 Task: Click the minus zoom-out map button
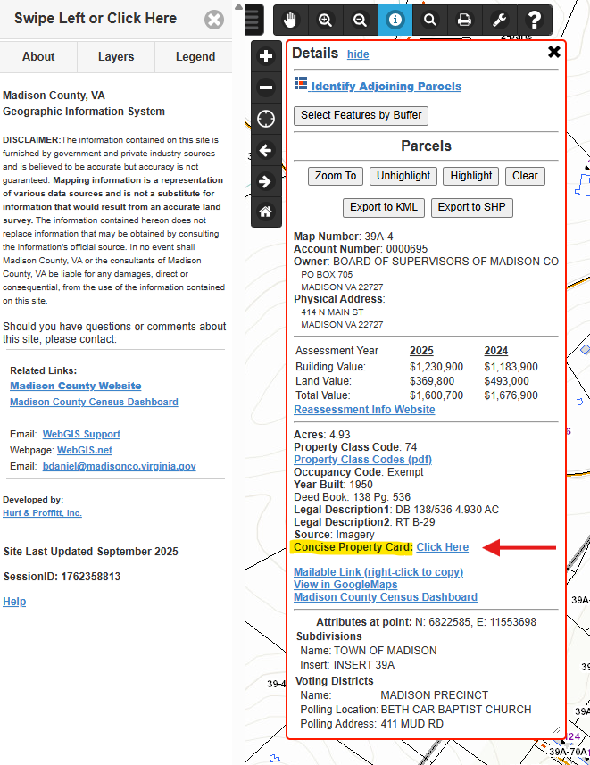(x=266, y=87)
